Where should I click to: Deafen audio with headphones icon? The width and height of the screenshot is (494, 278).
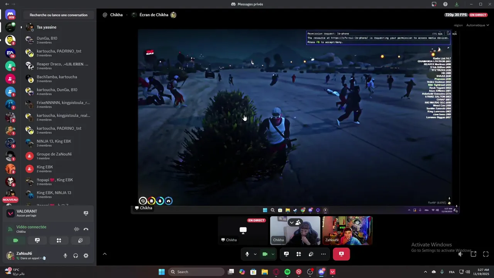(x=76, y=256)
